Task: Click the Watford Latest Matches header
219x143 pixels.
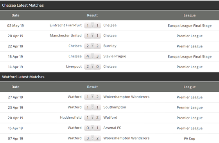Action: click(x=23, y=77)
